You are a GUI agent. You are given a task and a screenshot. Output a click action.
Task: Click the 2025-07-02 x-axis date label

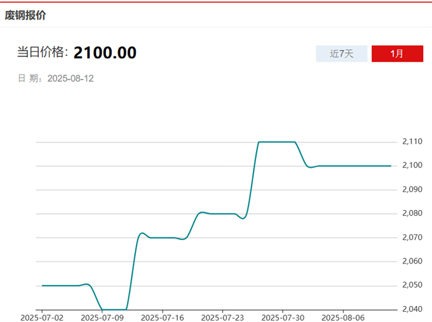[42, 316]
